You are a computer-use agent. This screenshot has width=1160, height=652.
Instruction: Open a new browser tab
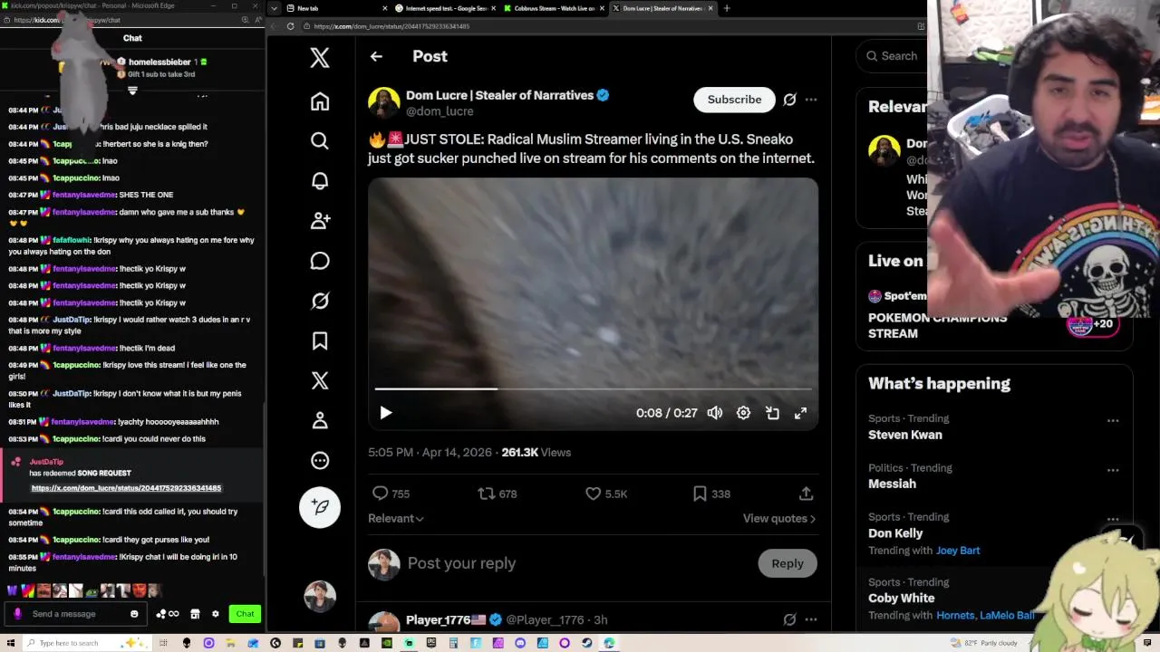pyautogui.click(x=727, y=8)
